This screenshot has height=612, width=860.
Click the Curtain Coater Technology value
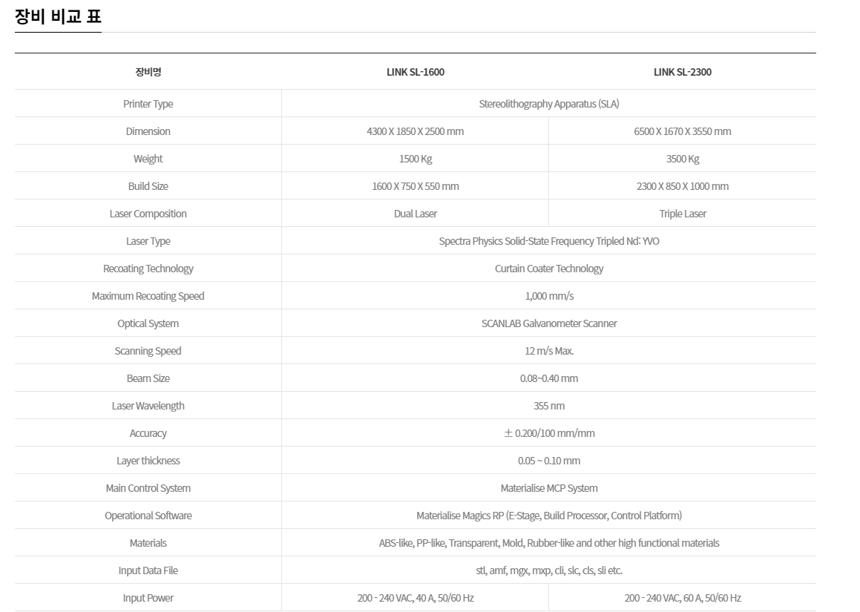pos(549,269)
